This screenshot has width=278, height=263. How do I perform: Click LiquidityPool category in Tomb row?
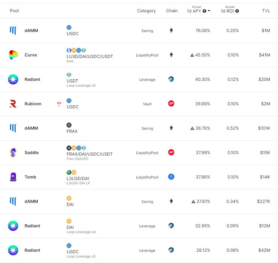click(147, 177)
